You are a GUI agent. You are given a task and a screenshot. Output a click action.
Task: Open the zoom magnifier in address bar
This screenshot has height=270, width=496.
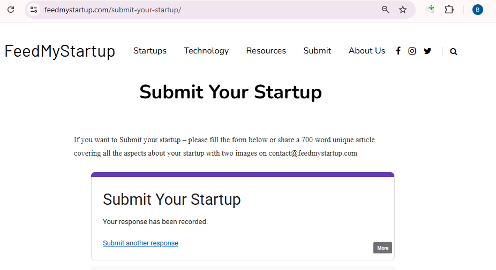click(385, 10)
